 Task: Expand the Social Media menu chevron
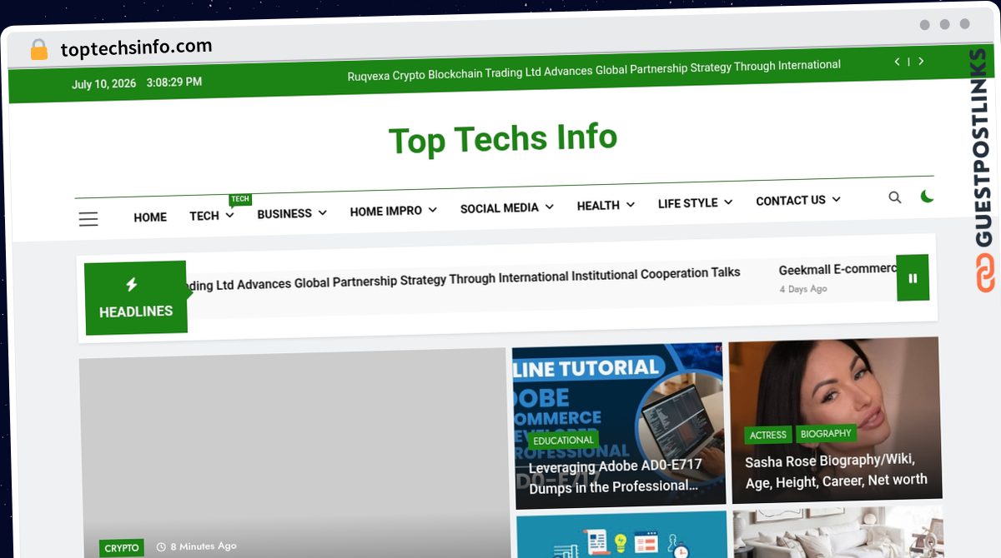pos(550,207)
